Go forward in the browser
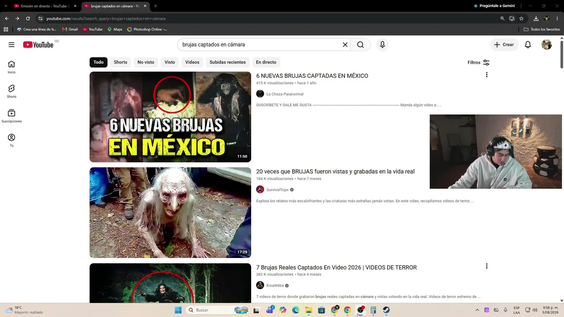The height and width of the screenshot is (317, 564). tap(17, 18)
